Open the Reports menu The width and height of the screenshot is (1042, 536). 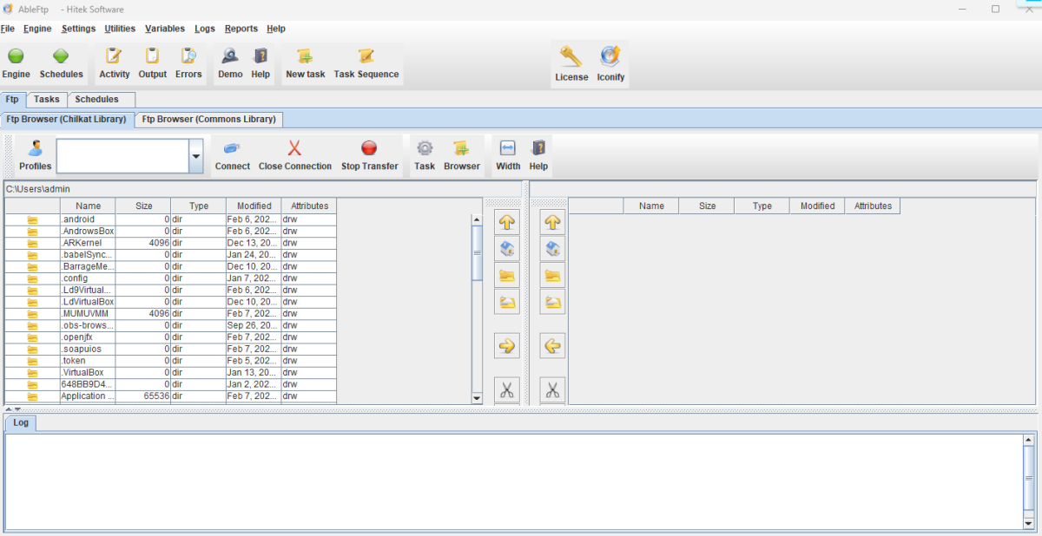click(x=241, y=29)
